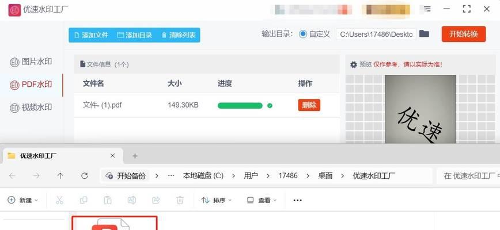Click the green progress bar of 文件- (1).pdf
Viewport: 500px width, 230px height.
click(240, 106)
